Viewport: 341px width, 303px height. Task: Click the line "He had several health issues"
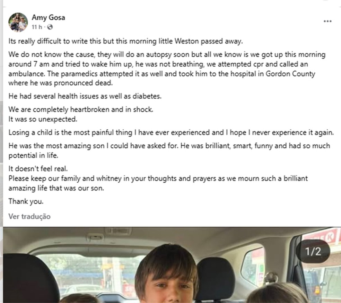pos(85,97)
